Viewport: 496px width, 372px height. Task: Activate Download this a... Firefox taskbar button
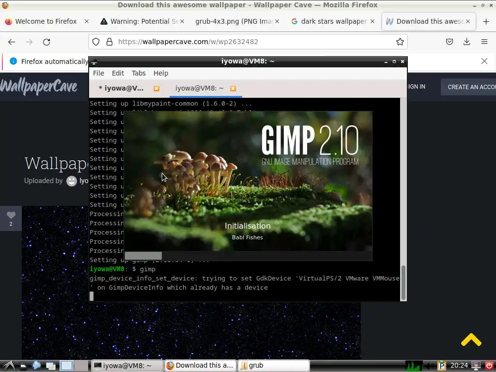point(201,366)
